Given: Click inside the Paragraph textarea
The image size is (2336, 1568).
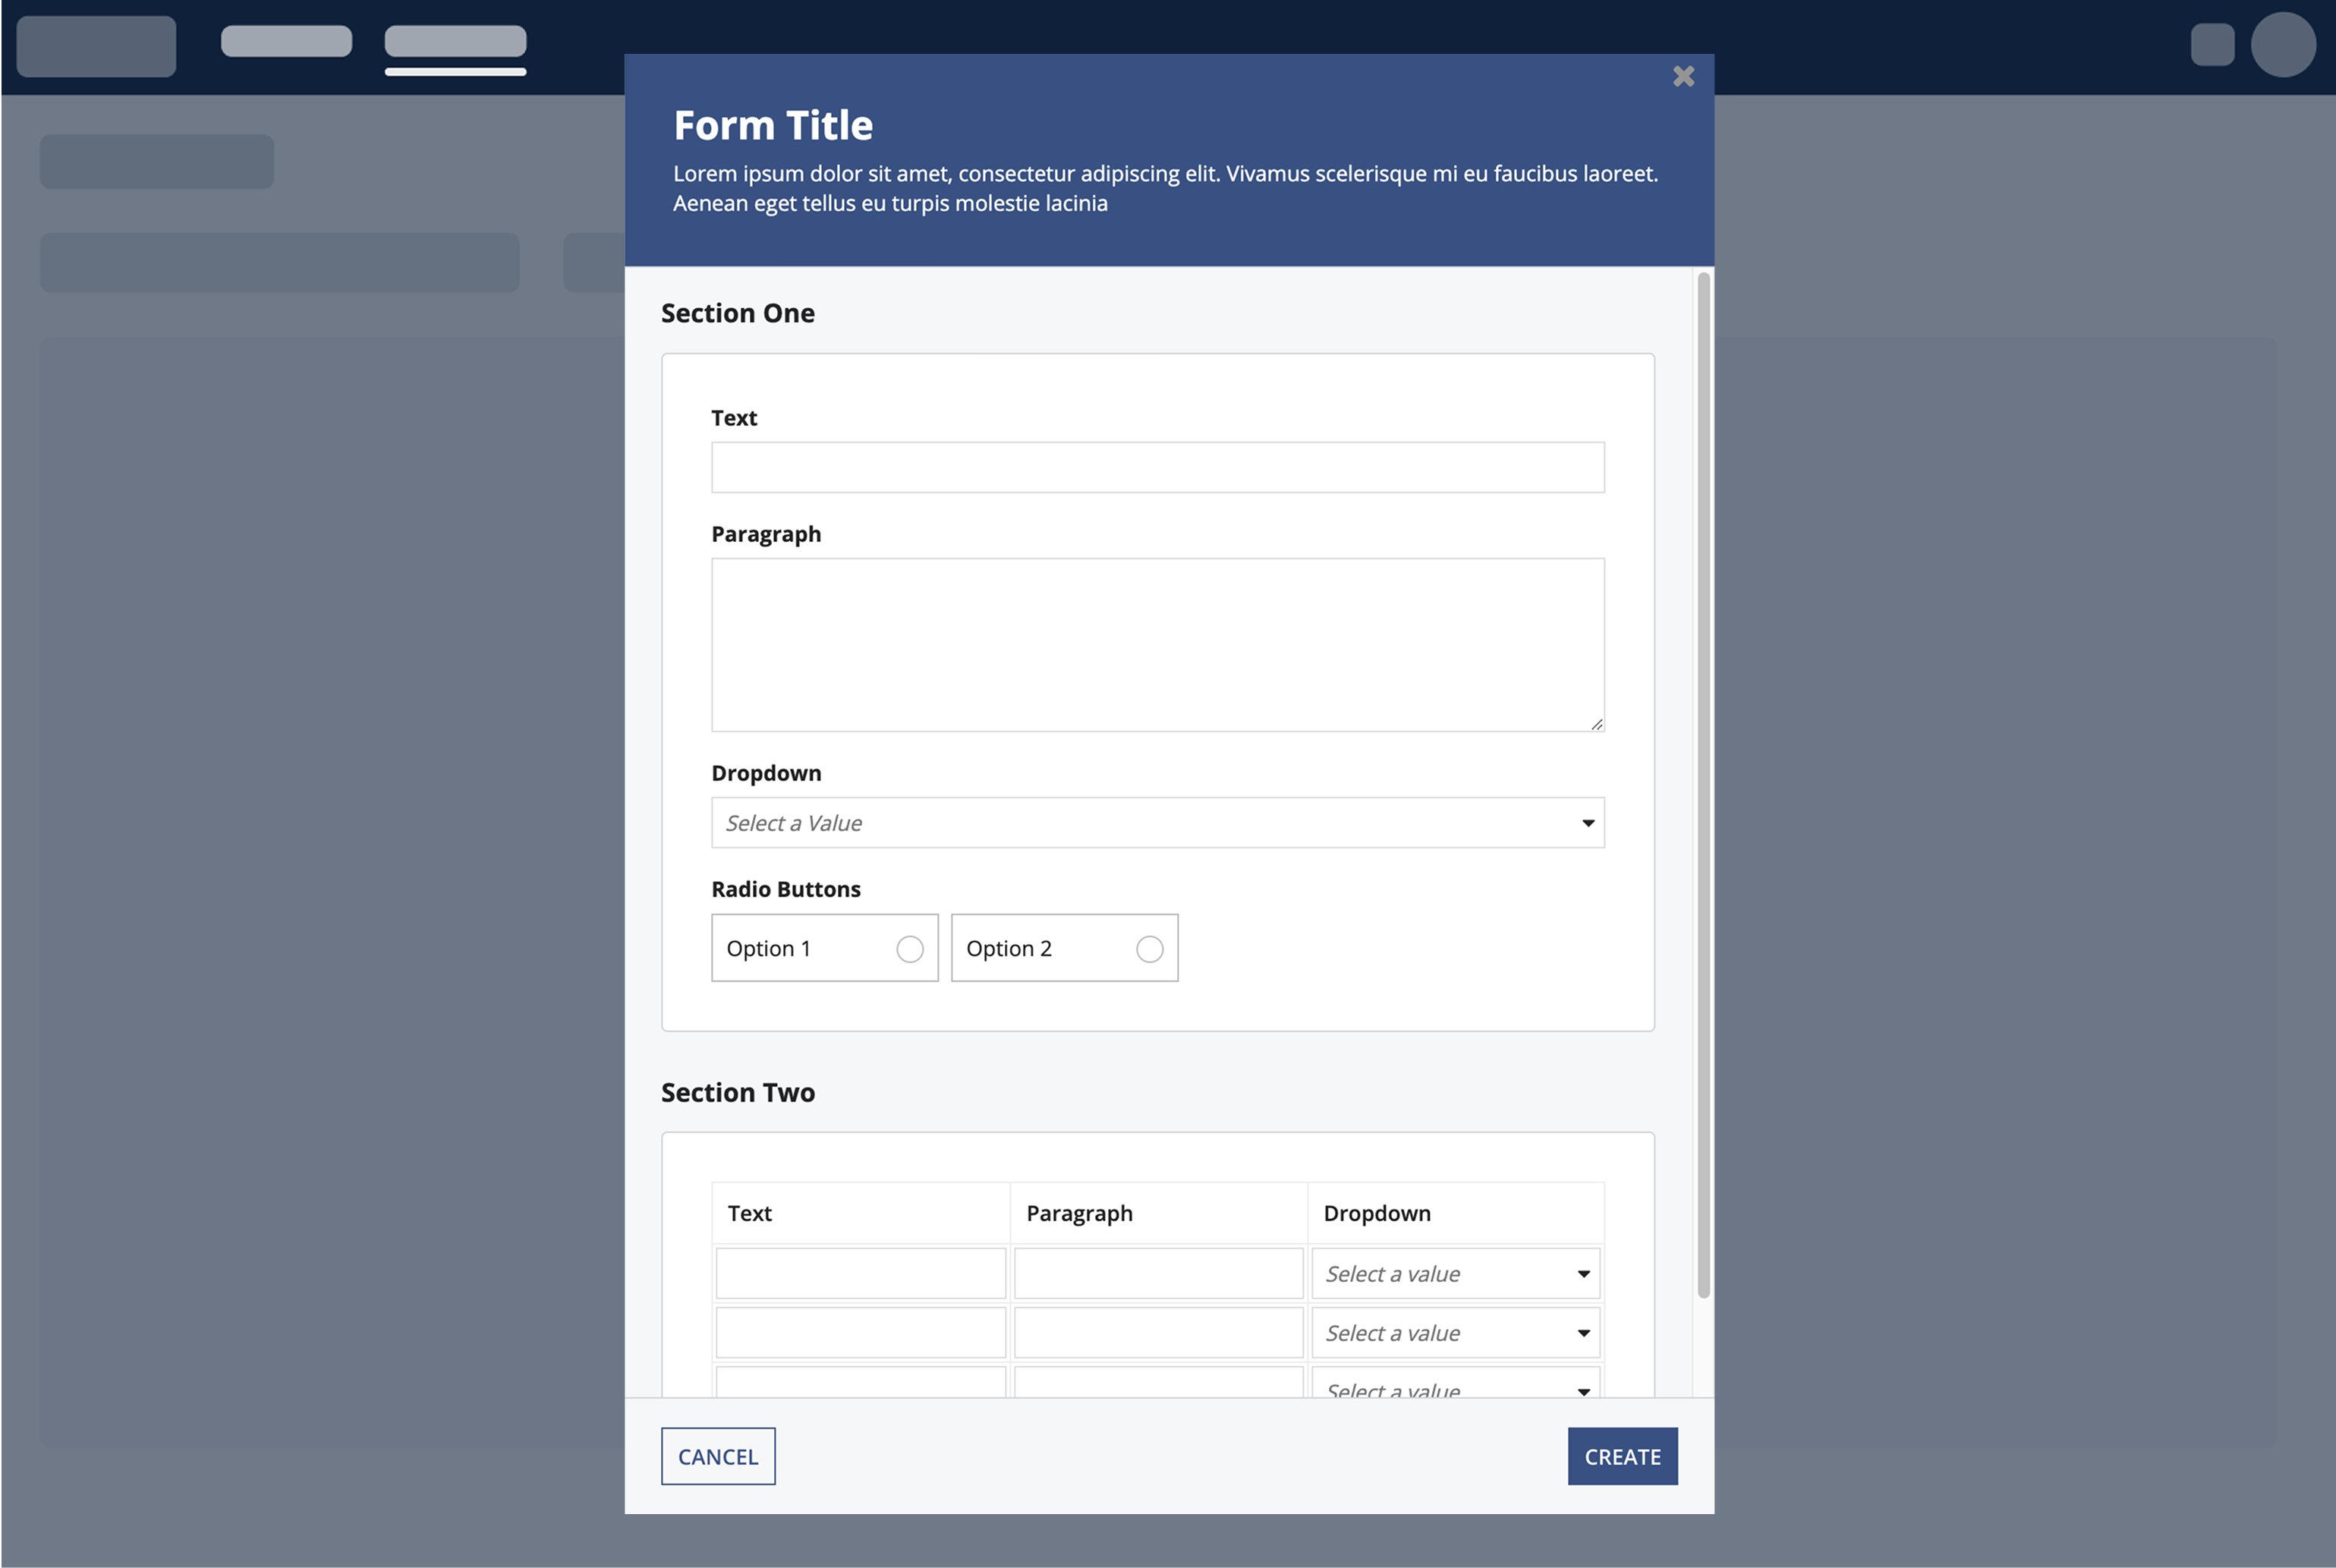Looking at the screenshot, I should click(x=1157, y=644).
